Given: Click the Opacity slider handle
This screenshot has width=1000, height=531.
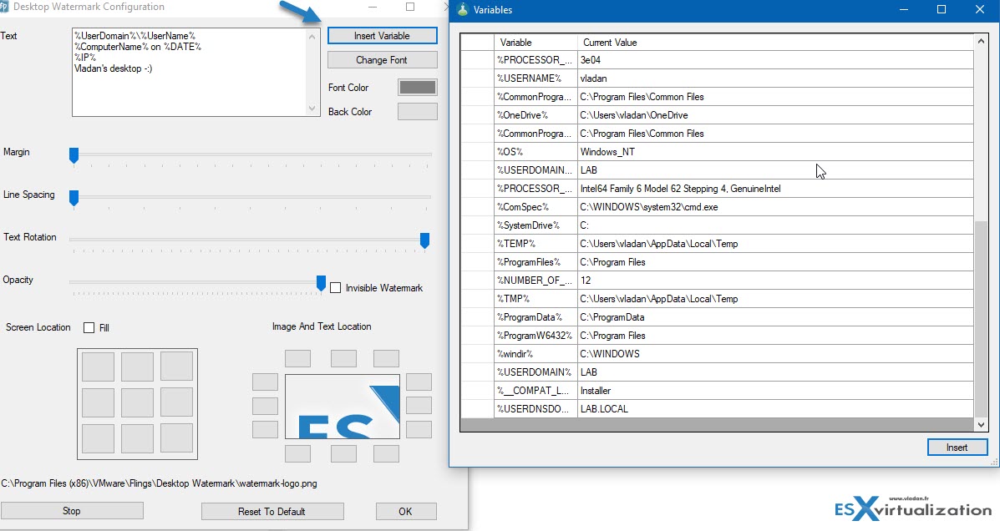Looking at the screenshot, I should [321, 284].
